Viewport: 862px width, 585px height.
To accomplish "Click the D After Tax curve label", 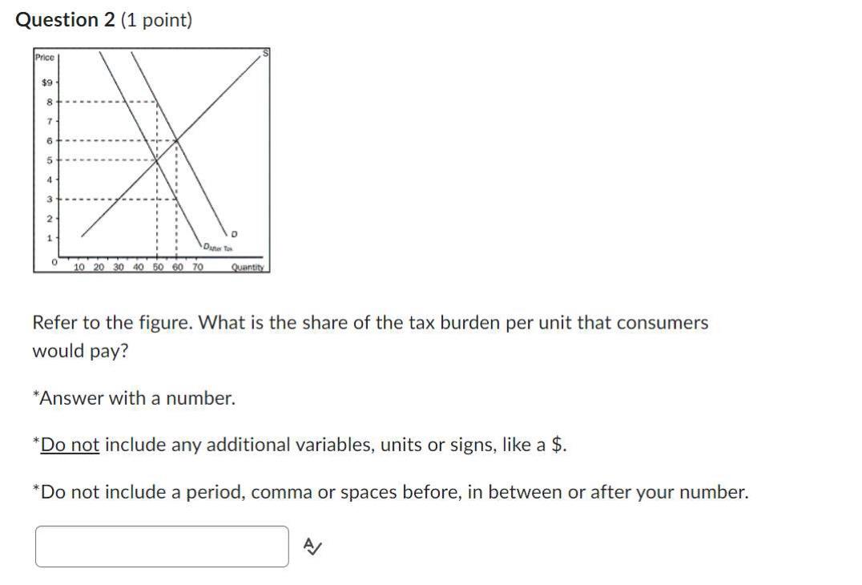I will point(218,246).
